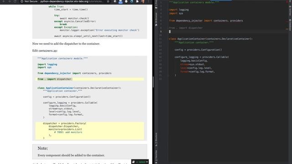The width and height of the screenshot is (292, 164).
Task: Click 'dependency_injector' in docs import line
Action: pos(58,73)
